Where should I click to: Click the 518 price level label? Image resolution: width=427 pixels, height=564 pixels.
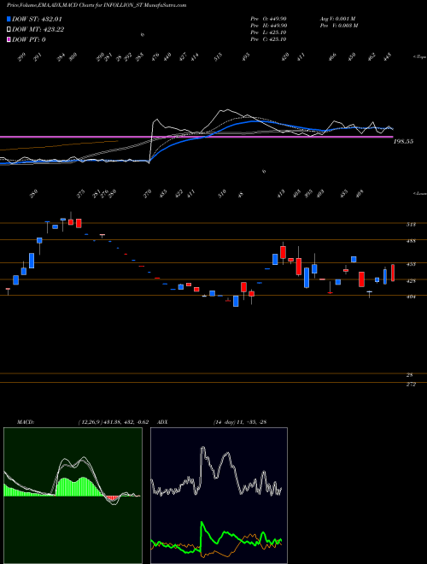click(411, 225)
